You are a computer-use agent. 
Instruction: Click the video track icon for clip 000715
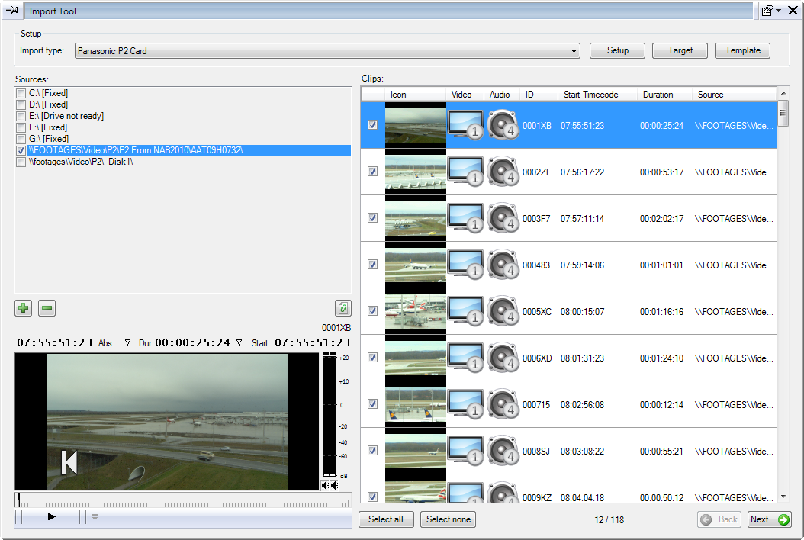click(465, 404)
